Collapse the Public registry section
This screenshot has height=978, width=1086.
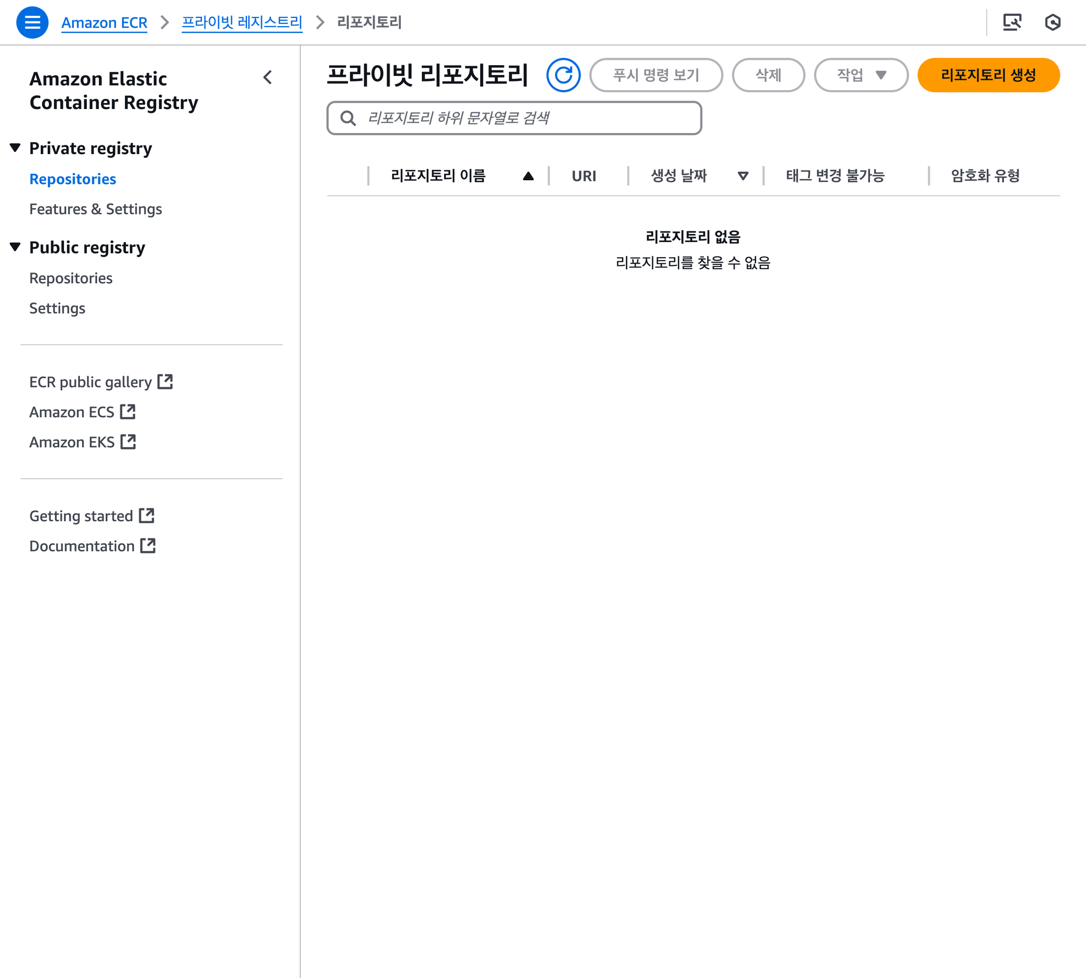[15, 247]
